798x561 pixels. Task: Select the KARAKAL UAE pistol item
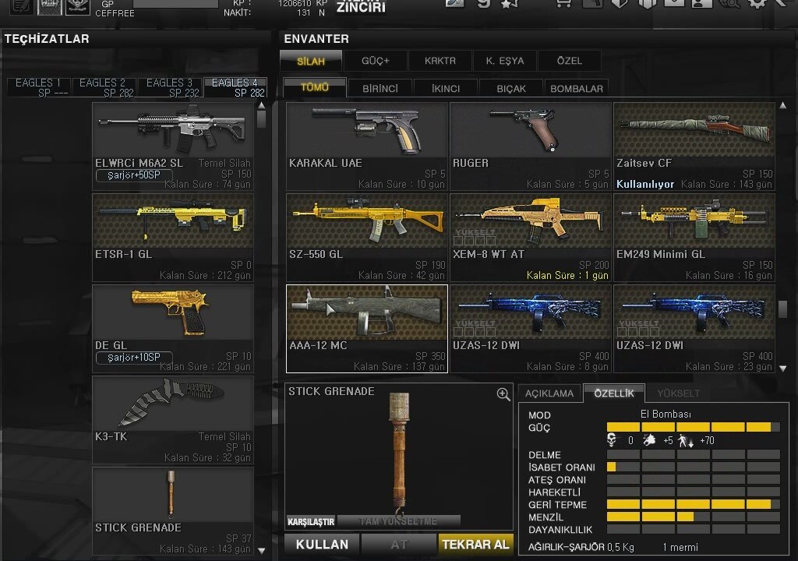366,146
